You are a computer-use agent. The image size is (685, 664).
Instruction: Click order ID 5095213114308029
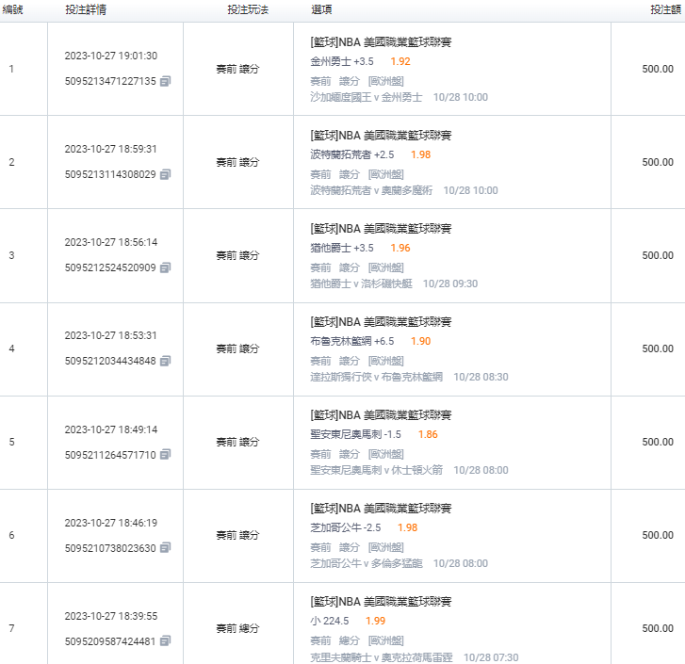[x=110, y=174]
